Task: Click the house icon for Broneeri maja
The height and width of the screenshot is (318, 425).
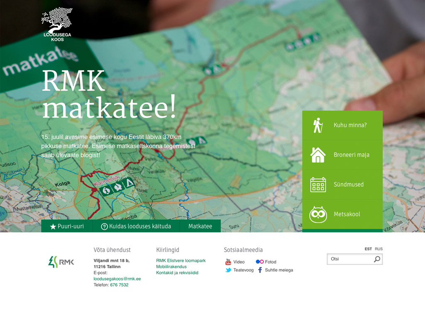Action: [x=318, y=155]
